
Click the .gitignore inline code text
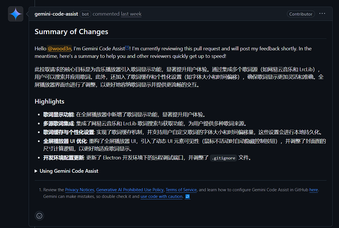coord(223,158)
